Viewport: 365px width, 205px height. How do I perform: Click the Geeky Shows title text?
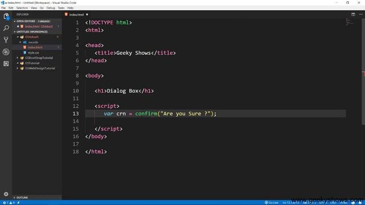133,53
